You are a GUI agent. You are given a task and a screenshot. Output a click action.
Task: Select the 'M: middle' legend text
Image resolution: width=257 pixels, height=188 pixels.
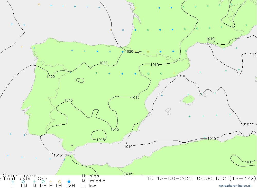click(x=93, y=181)
